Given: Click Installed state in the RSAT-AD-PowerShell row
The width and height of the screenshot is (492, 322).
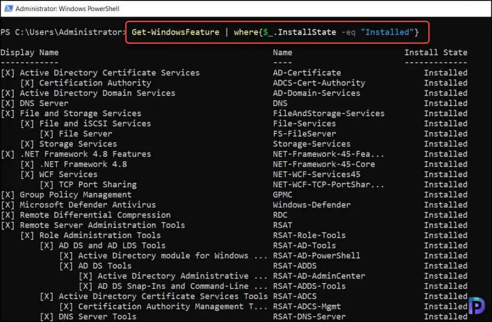Looking at the screenshot, I should 445,256.
